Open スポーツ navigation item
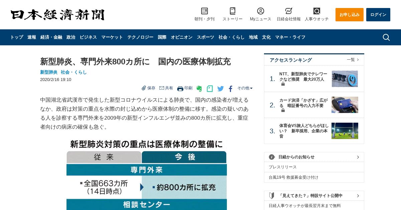 206,37
